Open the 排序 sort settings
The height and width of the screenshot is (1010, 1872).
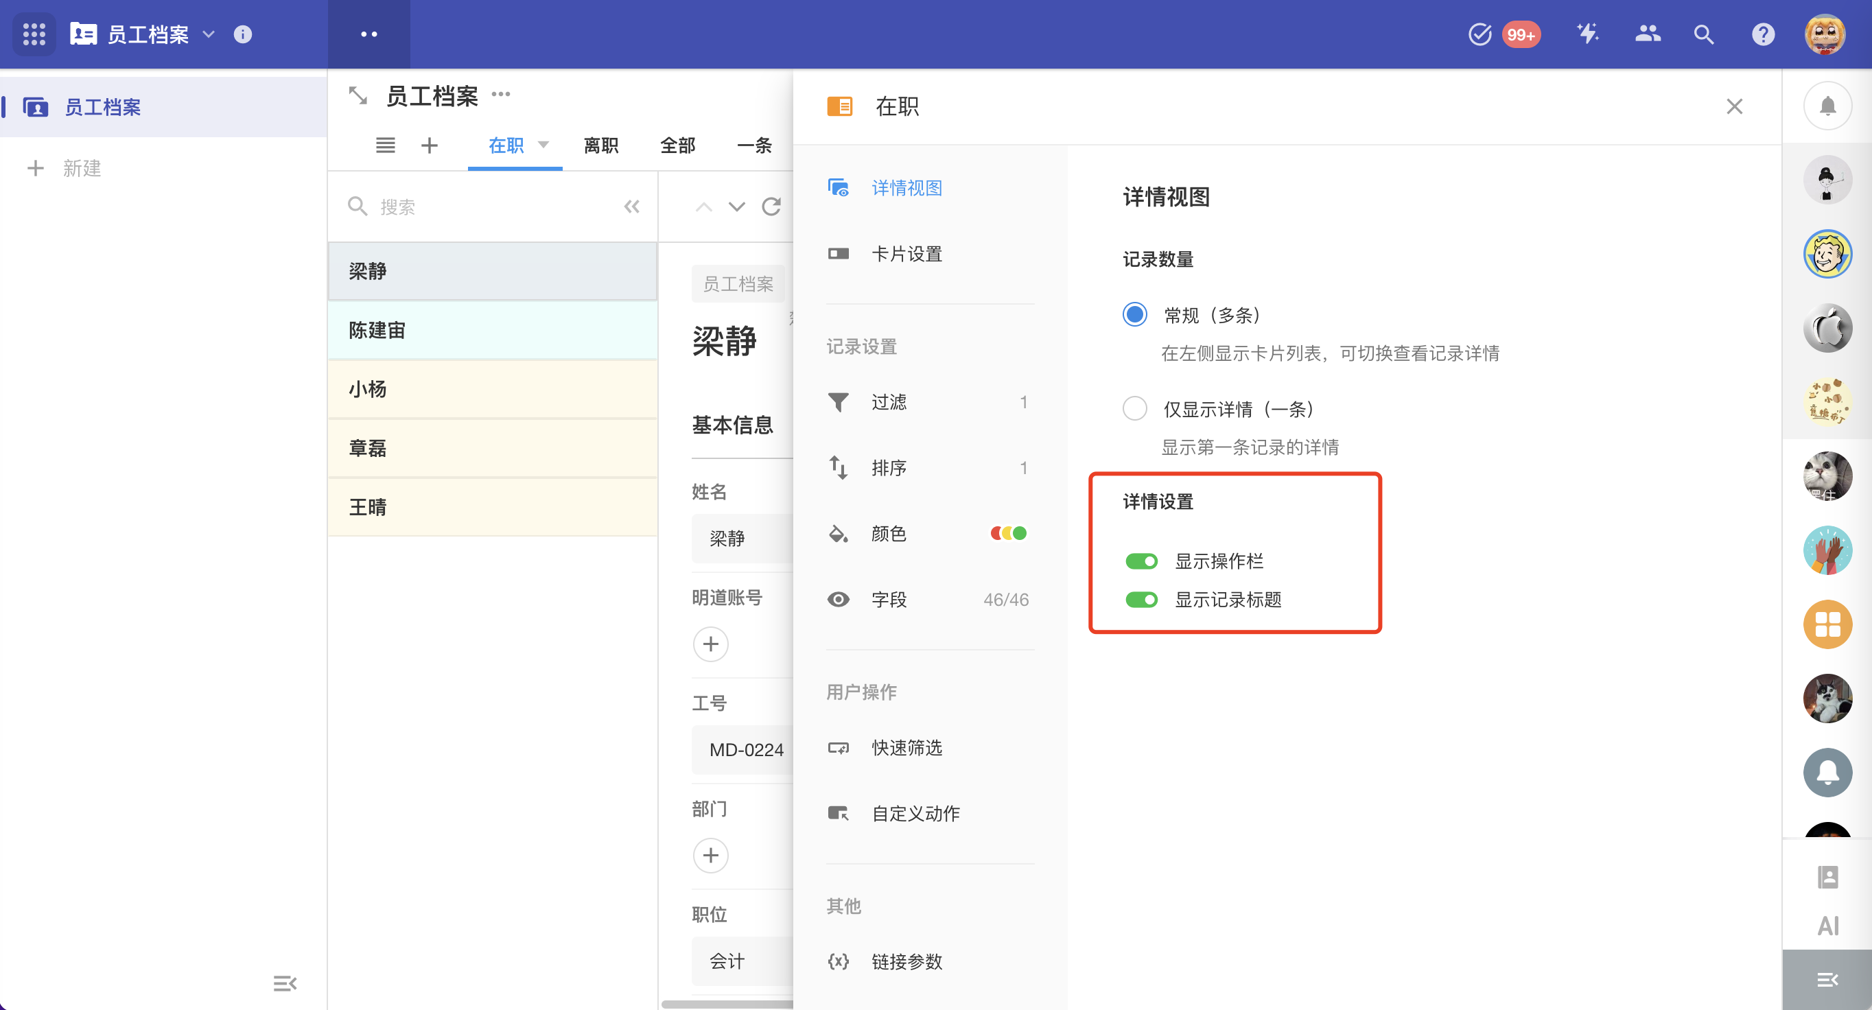pyautogui.click(x=931, y=467)
